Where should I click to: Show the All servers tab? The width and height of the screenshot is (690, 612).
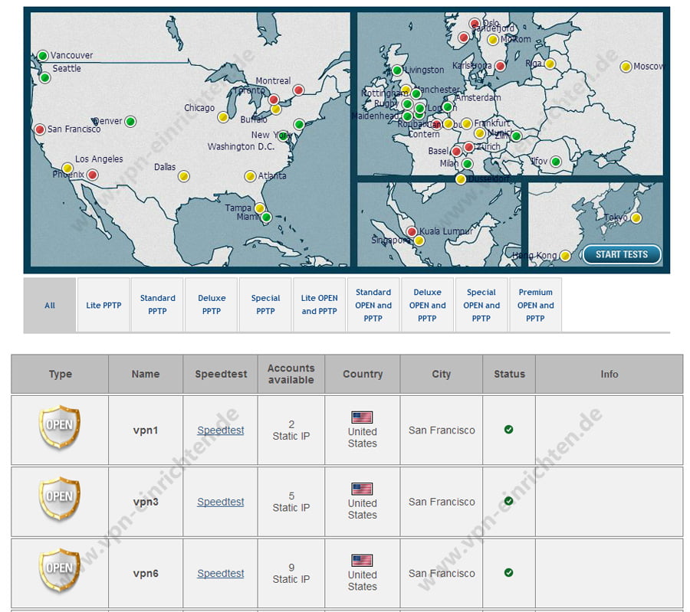pos(50,306)
